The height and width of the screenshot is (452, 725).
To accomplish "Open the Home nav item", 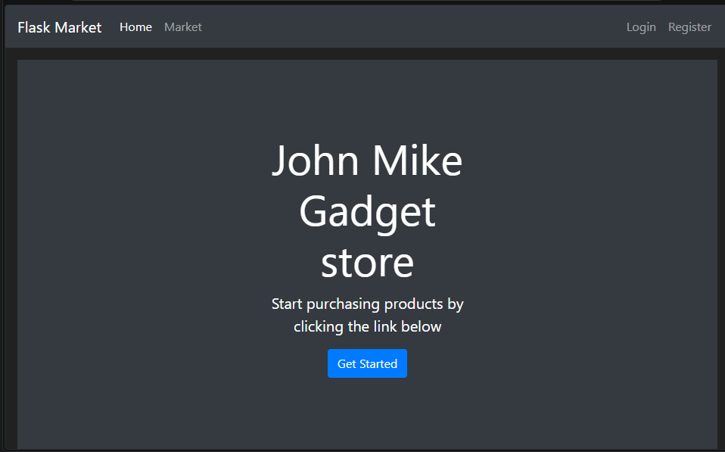I will [x=135, y=27].
